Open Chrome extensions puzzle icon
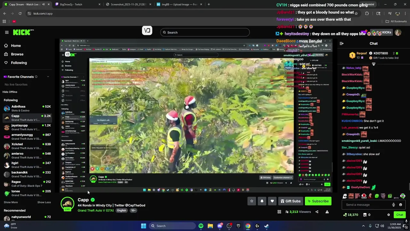The width and height of the screenshot is (410, 231). tap(367, 13)
